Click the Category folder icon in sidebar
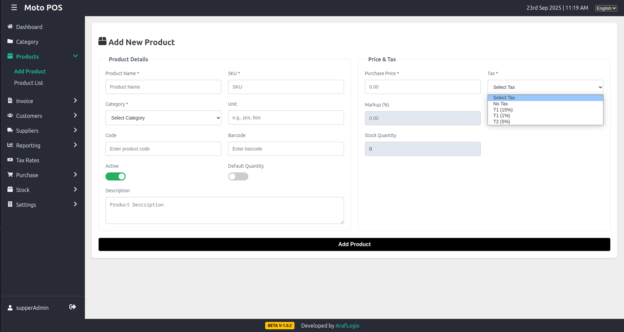Screen dimensions: 624x332 10,41
